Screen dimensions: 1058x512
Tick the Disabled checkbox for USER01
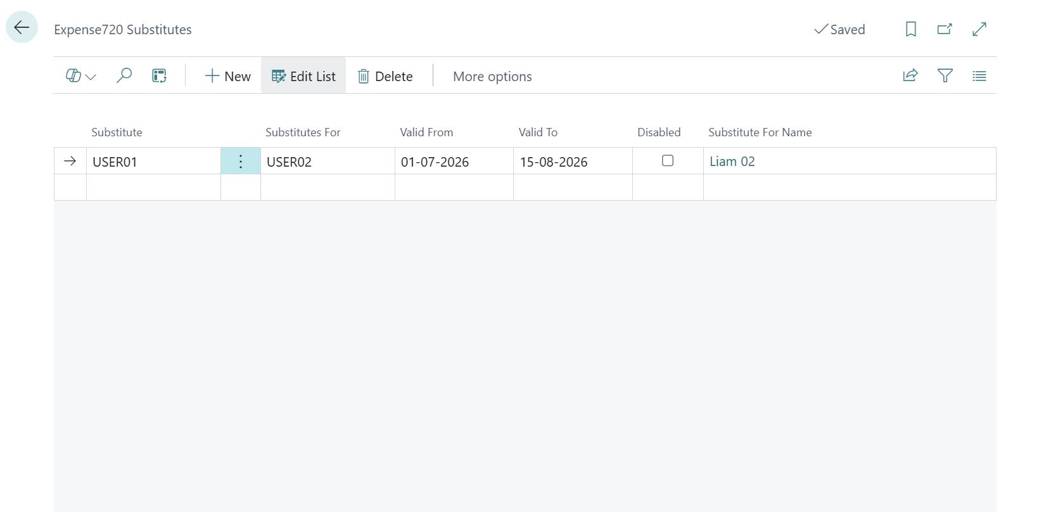pos(668,161)
